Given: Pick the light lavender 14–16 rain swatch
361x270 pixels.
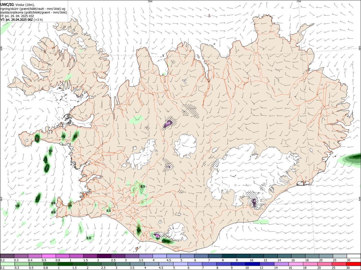Looking at the screenshot, I should pyautogui.click(x=281, y=264).
